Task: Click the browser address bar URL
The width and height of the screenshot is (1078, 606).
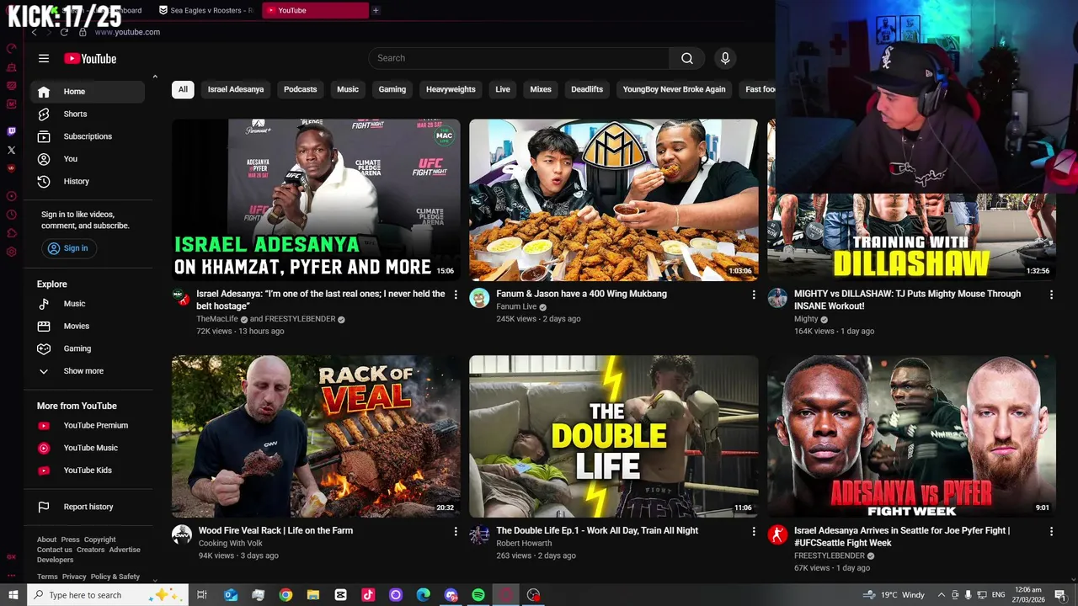Action: pyautogui.click(x=127, y=32)
